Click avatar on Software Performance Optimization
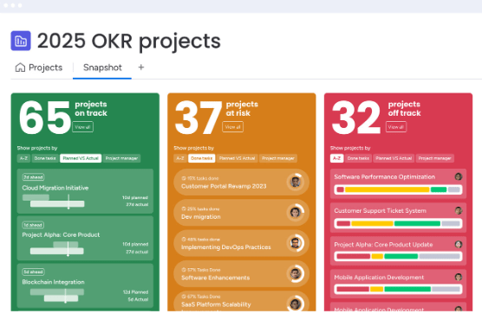Viewport: 482px width, 320px height. (x=459, y=176)
